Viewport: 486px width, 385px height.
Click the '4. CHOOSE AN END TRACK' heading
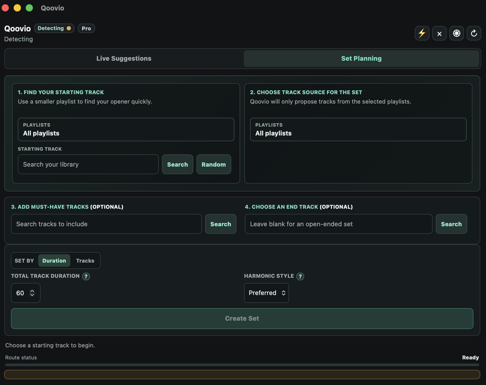[281, 207]
